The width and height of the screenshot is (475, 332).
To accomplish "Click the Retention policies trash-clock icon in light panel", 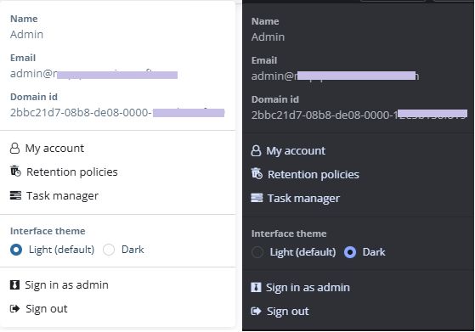I will [15, 172].
